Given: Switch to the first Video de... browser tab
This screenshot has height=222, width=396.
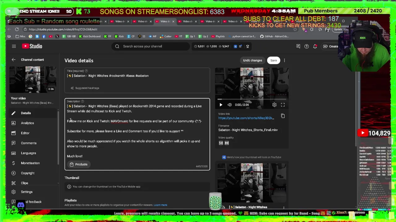Looking at the screenshot, I should click(120, 21).
